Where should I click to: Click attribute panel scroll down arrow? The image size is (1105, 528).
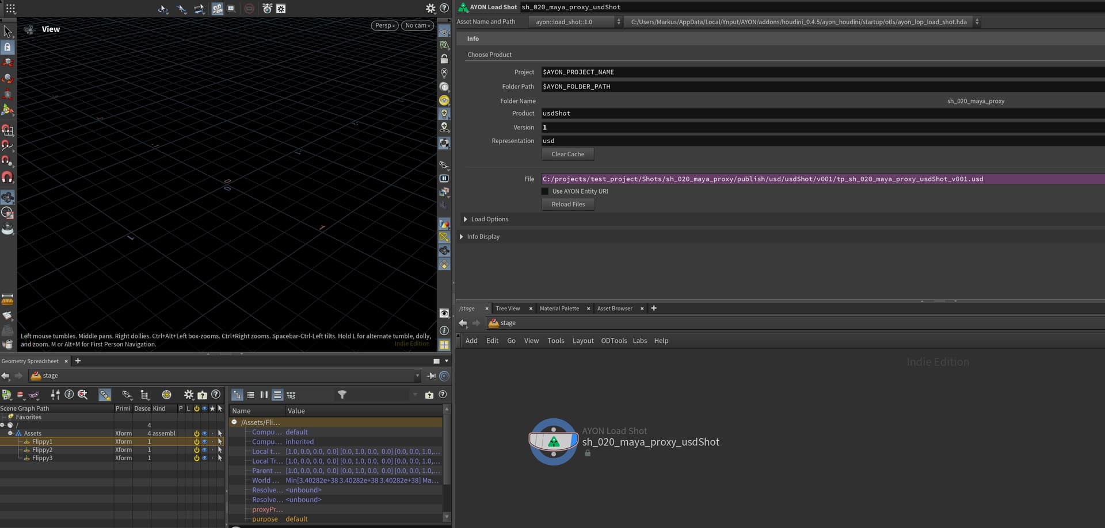pos(447,517)
